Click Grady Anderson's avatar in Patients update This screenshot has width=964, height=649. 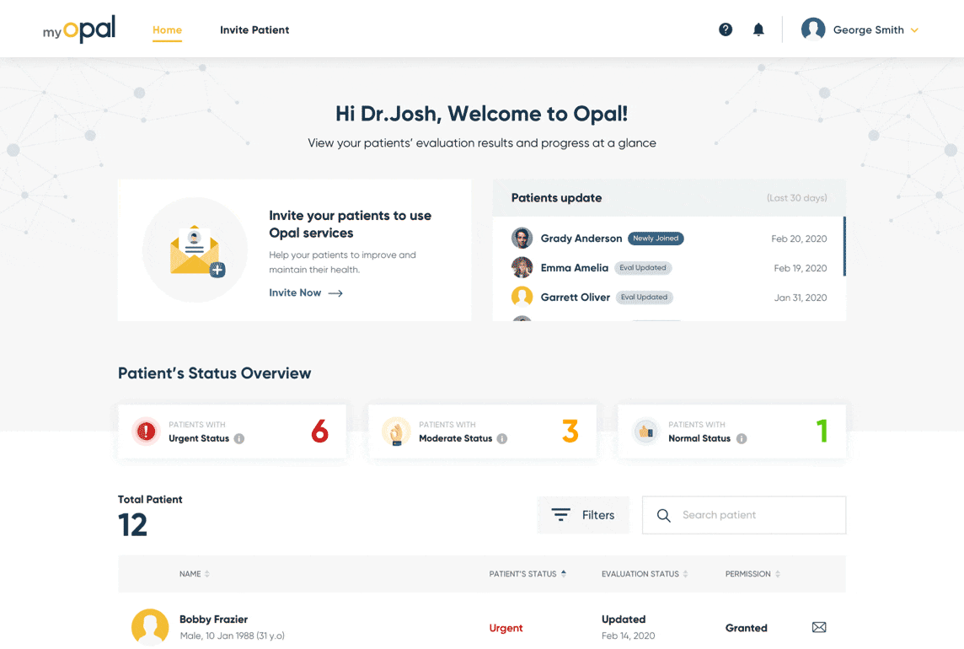tap(522, 239)
